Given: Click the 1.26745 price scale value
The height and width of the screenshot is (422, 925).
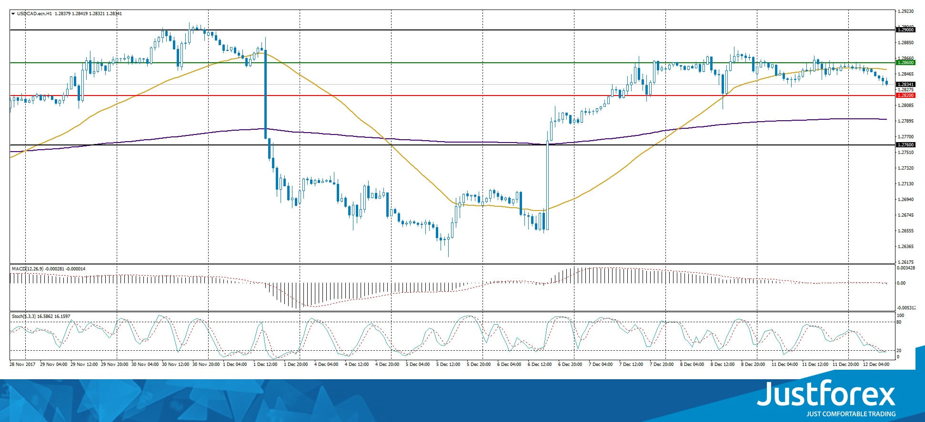Looking at the screenshot, I should click(x=905, y=215).
